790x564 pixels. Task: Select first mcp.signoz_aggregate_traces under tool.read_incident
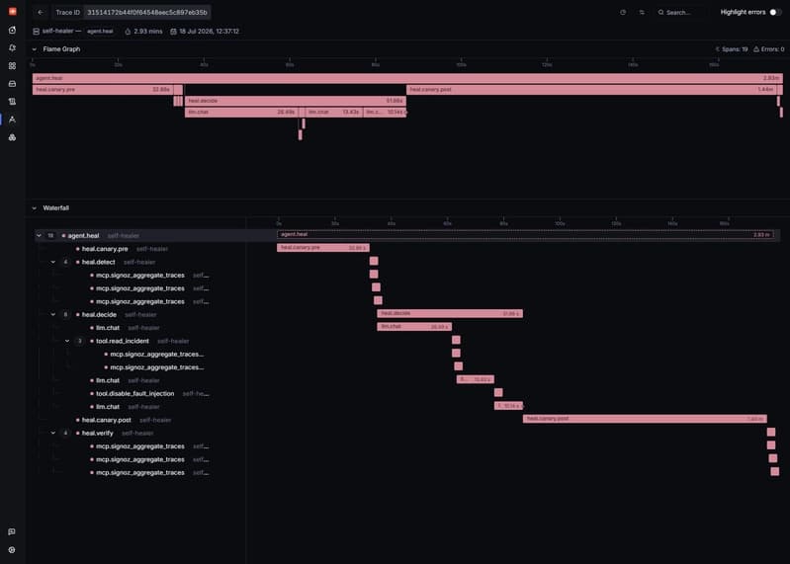140,354
